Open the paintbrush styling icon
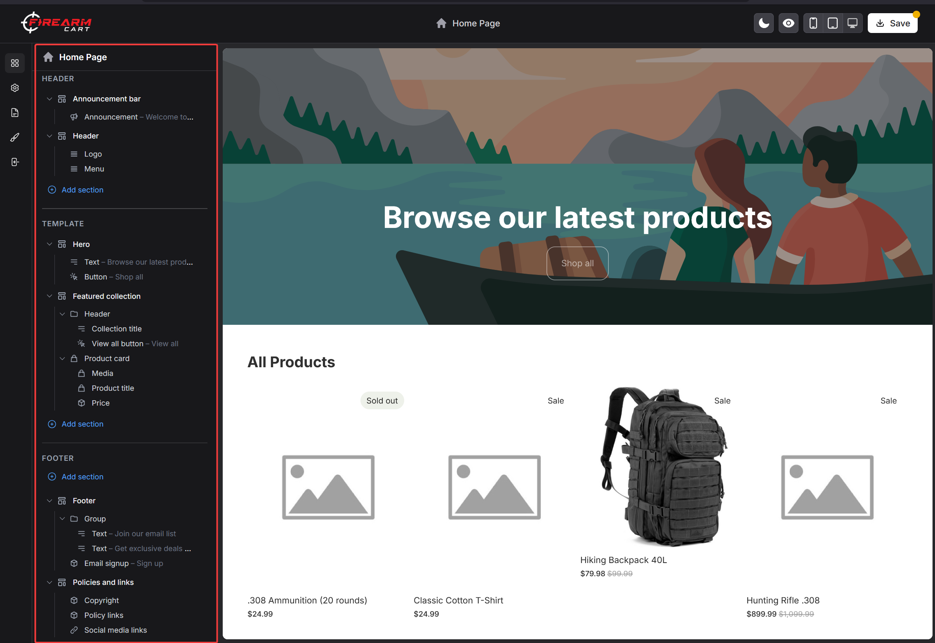This screenshot has width=935, height=643. [x=15, y=137]
